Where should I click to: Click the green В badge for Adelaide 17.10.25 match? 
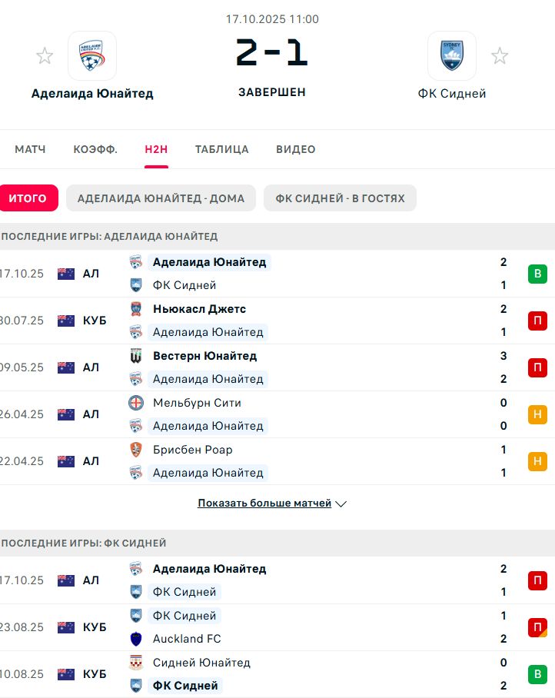537,274
